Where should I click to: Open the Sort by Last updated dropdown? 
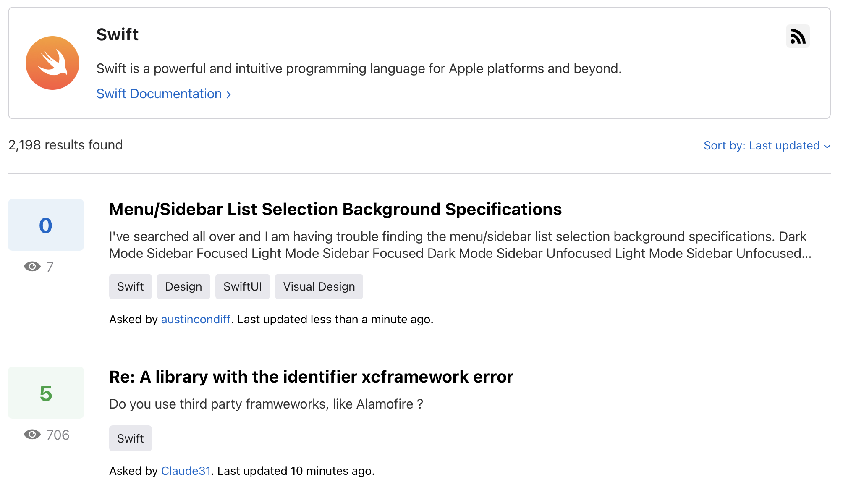click(x=767, y=146)
